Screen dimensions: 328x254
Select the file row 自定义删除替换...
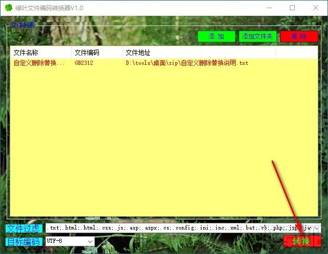pos(164,63)
